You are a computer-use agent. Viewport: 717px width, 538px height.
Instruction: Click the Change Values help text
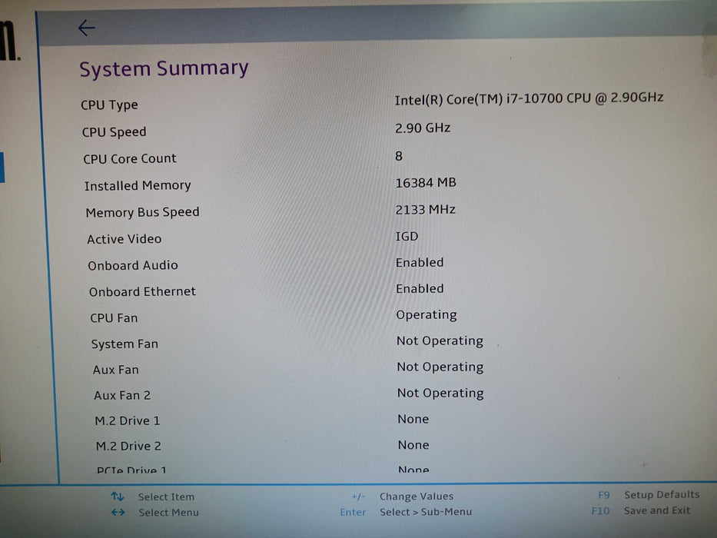click(x=417, y=496)
